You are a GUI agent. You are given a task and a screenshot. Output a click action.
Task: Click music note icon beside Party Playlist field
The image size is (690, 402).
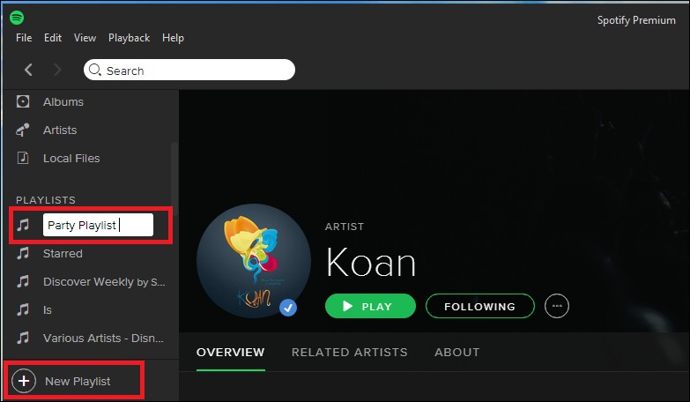pos(23,225)
